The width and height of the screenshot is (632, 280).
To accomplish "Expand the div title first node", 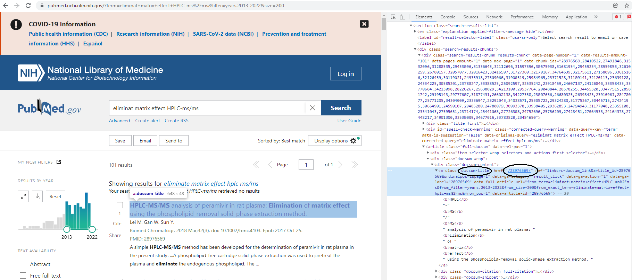I will click(424, 123).
